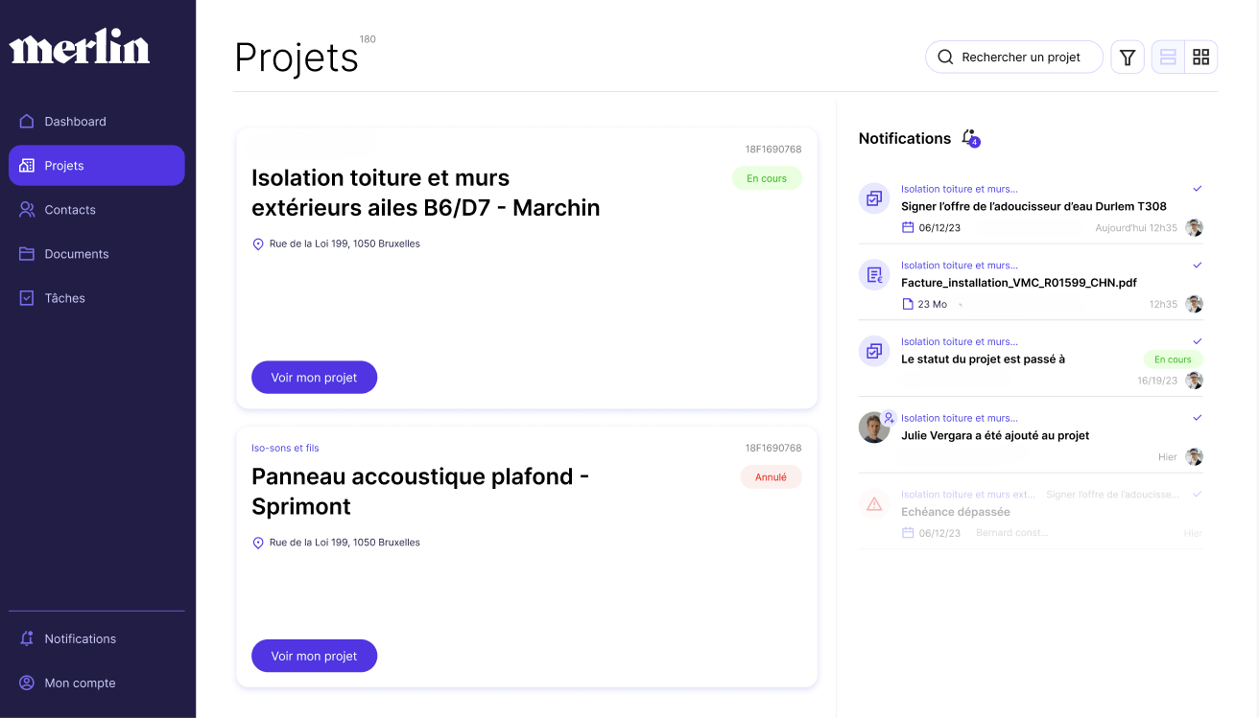Image resolution: width=1259 pixels, height=718 pixels.
Task: Click Voir mon projet for the Panneau accoustique project
Action: click(x=314, y=657)
